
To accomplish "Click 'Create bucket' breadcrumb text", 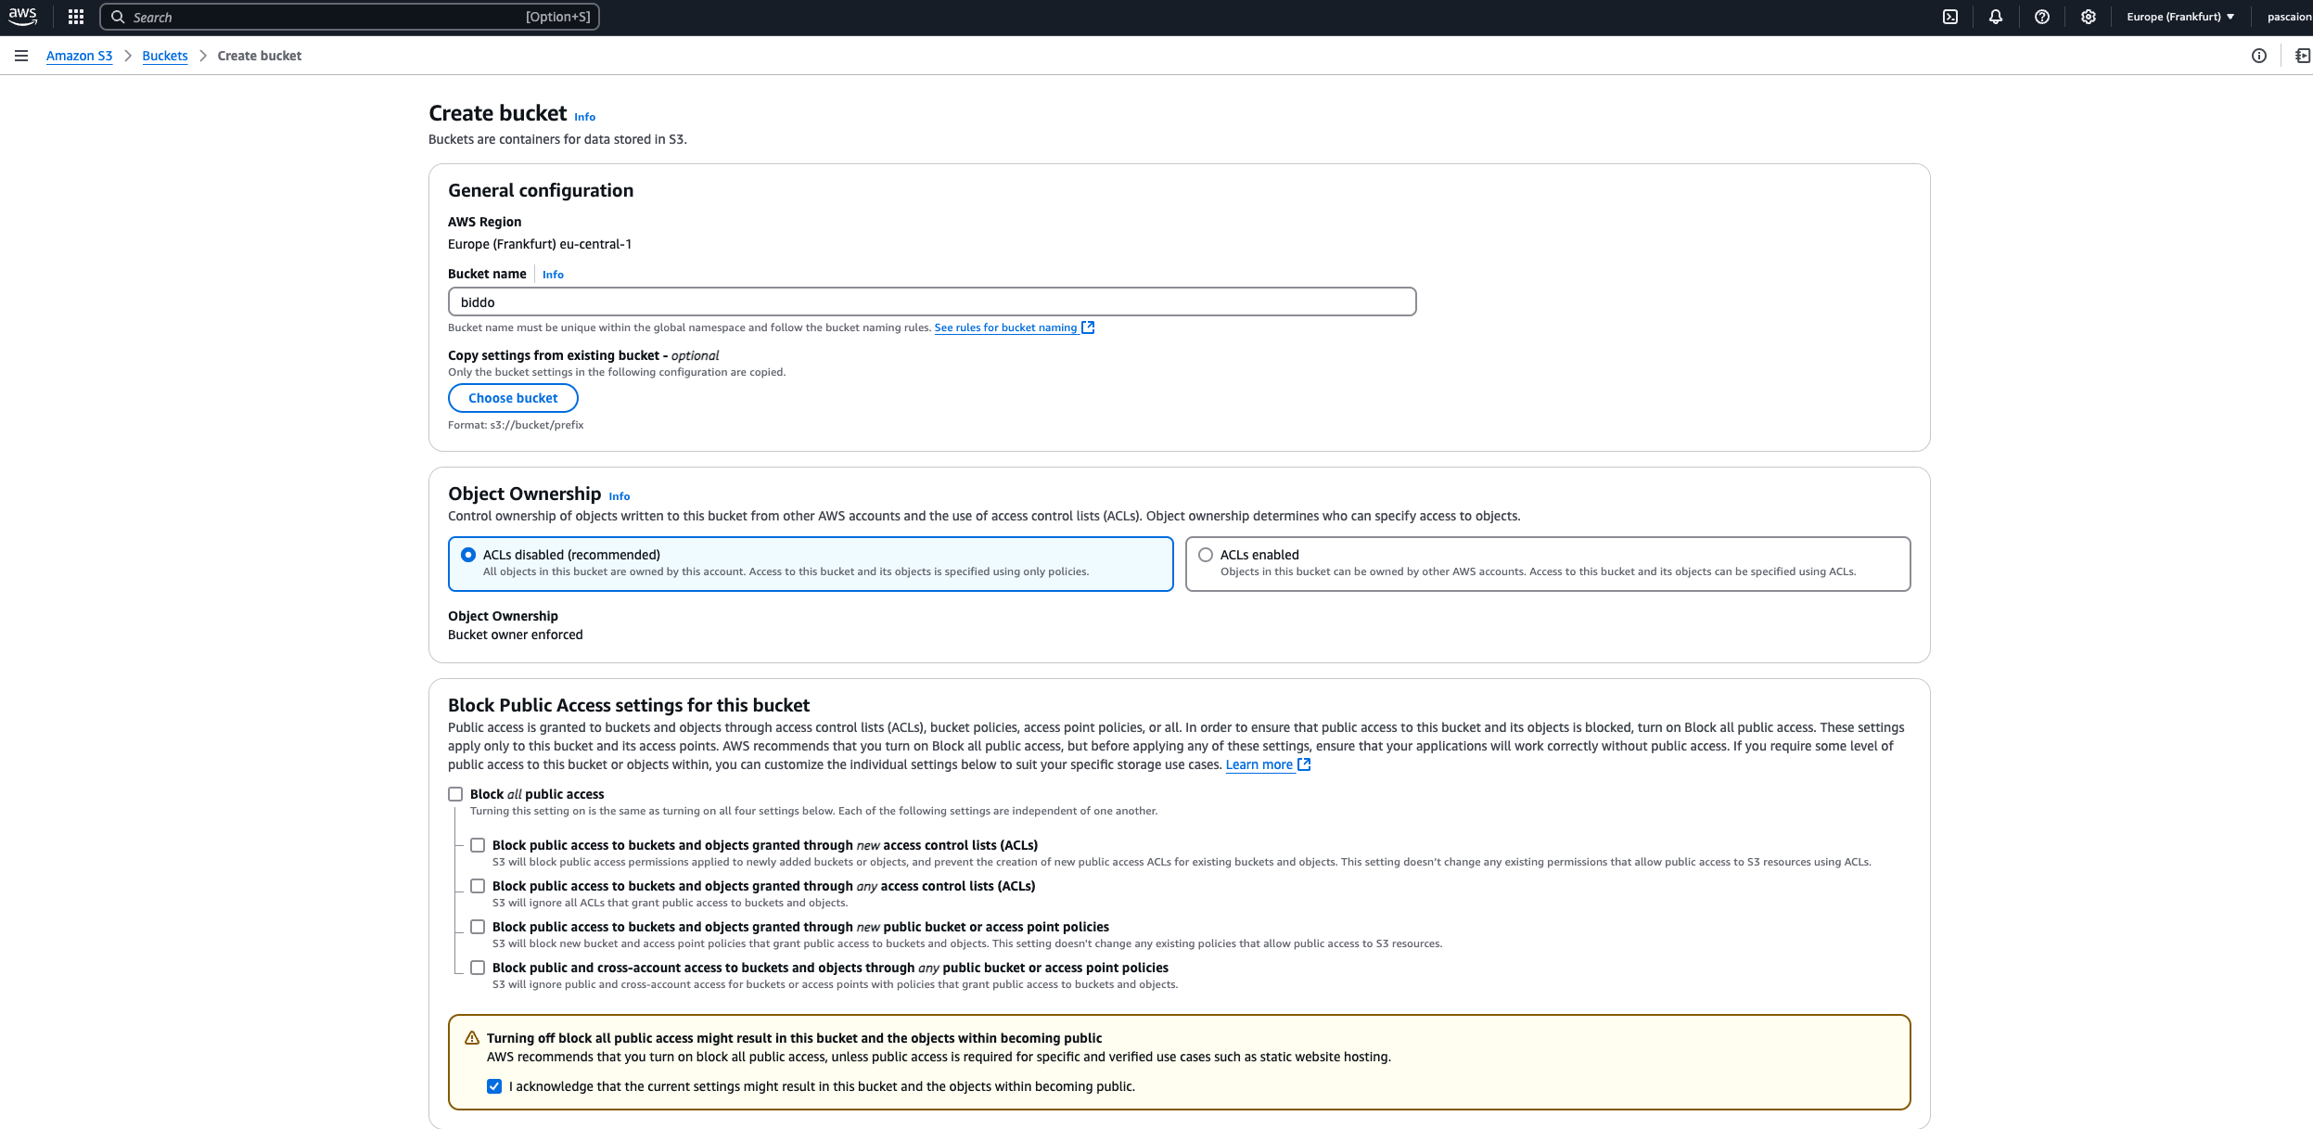I will coord(260,56).
